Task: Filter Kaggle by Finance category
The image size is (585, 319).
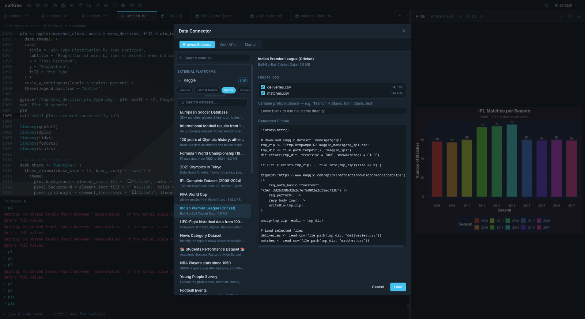Action: coord(184,90)
